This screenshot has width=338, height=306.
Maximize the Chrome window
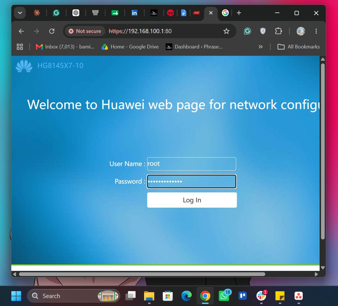[297, 13]
